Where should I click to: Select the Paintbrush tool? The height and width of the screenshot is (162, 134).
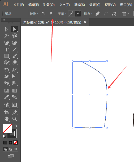pyautogui.click(x=15, y=56)
